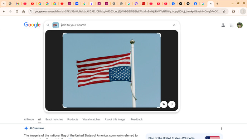Minimize the browser window
Image resolution: width=247 pixels, height=139 pixels.
232,4
